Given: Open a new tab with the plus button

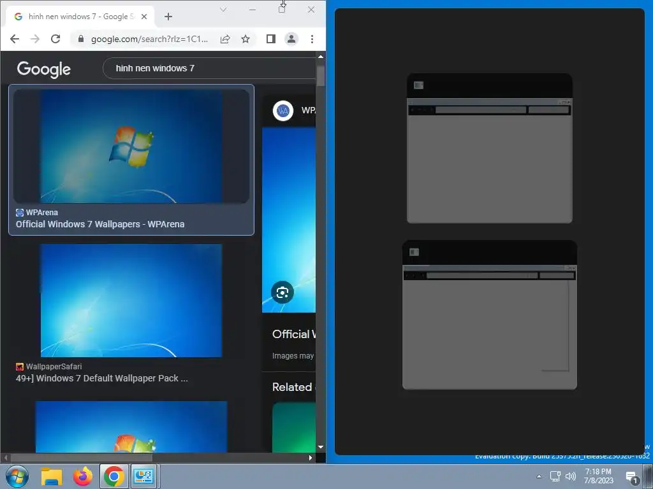Looking at the screenshot, I should (168, 17).
